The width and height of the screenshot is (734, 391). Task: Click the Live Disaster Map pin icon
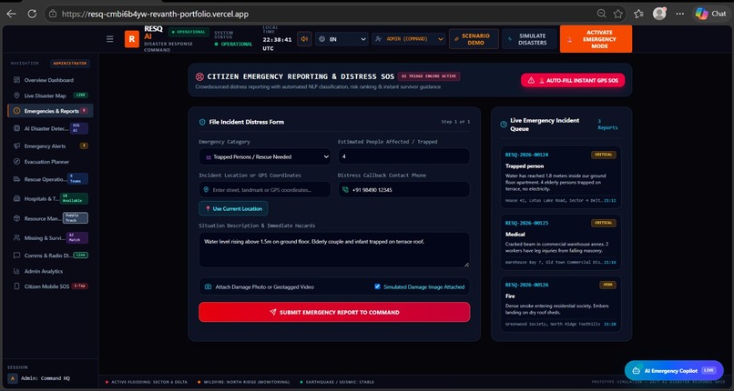click(17, 95)
